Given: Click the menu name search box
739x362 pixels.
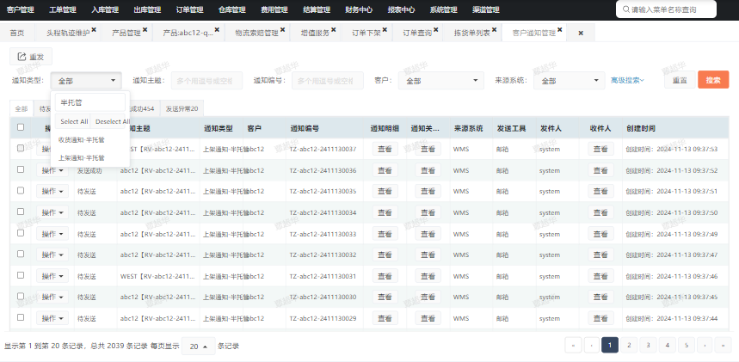Looking at the screenshot, I should click(x=667, y=9).
